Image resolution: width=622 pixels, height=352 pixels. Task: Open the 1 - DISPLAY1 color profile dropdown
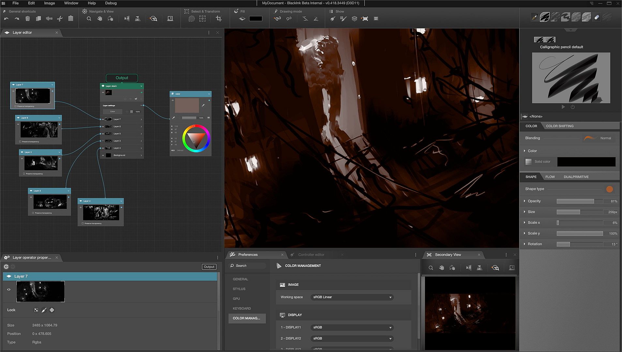[x=352, y=328]
